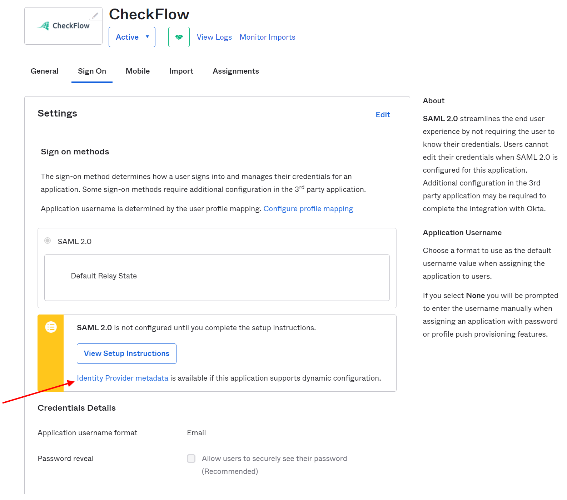The image size is (567, 500).
Task: Open the Active status dropdown
Action: (132, 37)
